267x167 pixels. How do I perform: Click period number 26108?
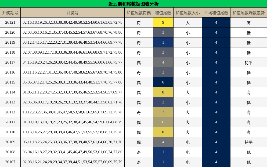(x=10, y=152)
